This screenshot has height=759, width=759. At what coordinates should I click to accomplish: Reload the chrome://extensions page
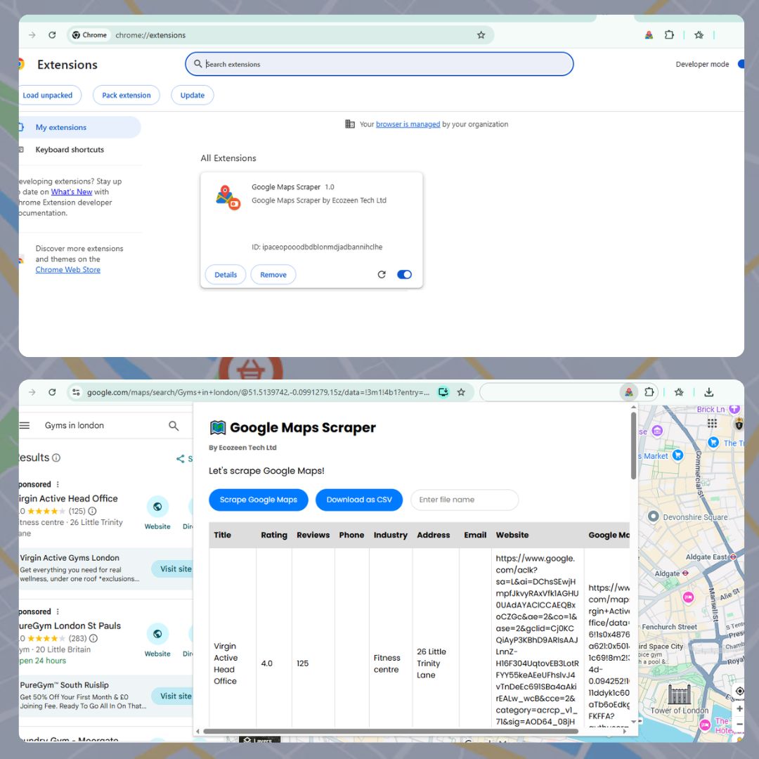(52, 35)
